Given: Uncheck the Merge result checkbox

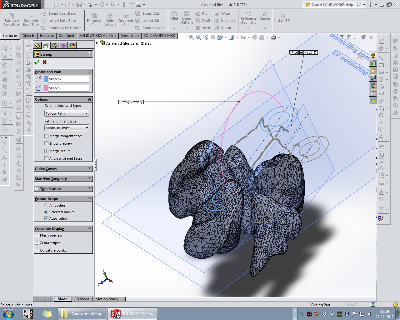Looking at the screenshot, I should pos(47,151).
